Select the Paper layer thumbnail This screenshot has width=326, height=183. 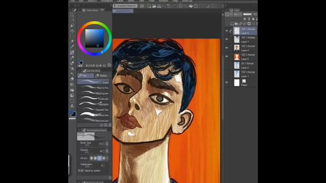click(237, 82)
